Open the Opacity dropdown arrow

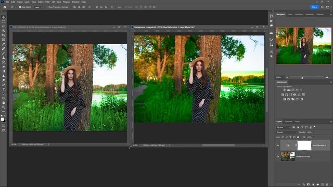pos(314,132)
